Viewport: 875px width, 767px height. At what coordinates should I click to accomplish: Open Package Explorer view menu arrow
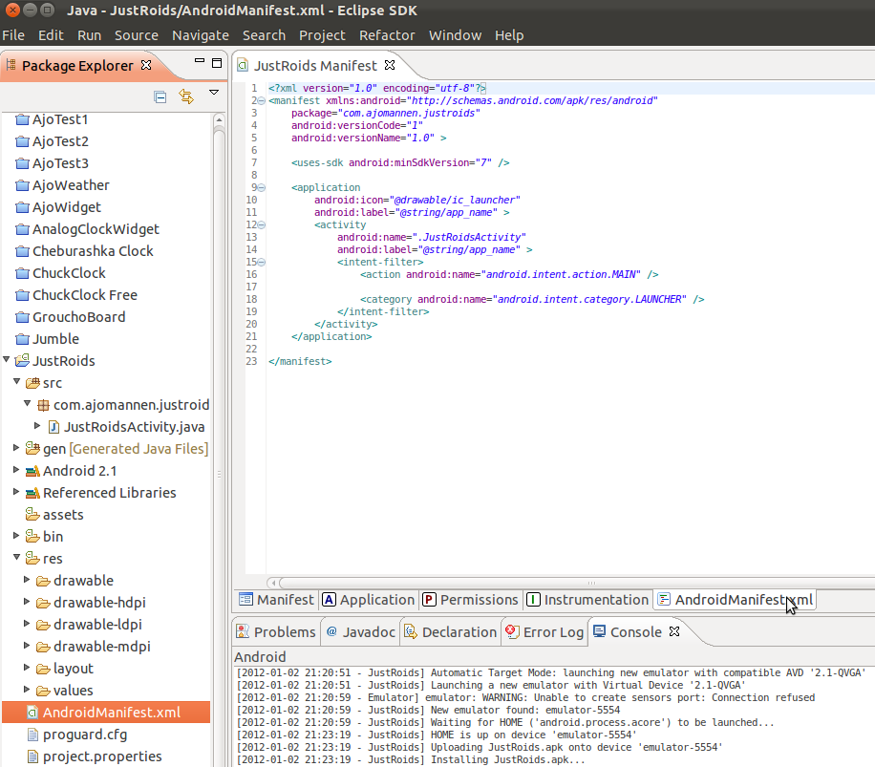click(214, 92)
